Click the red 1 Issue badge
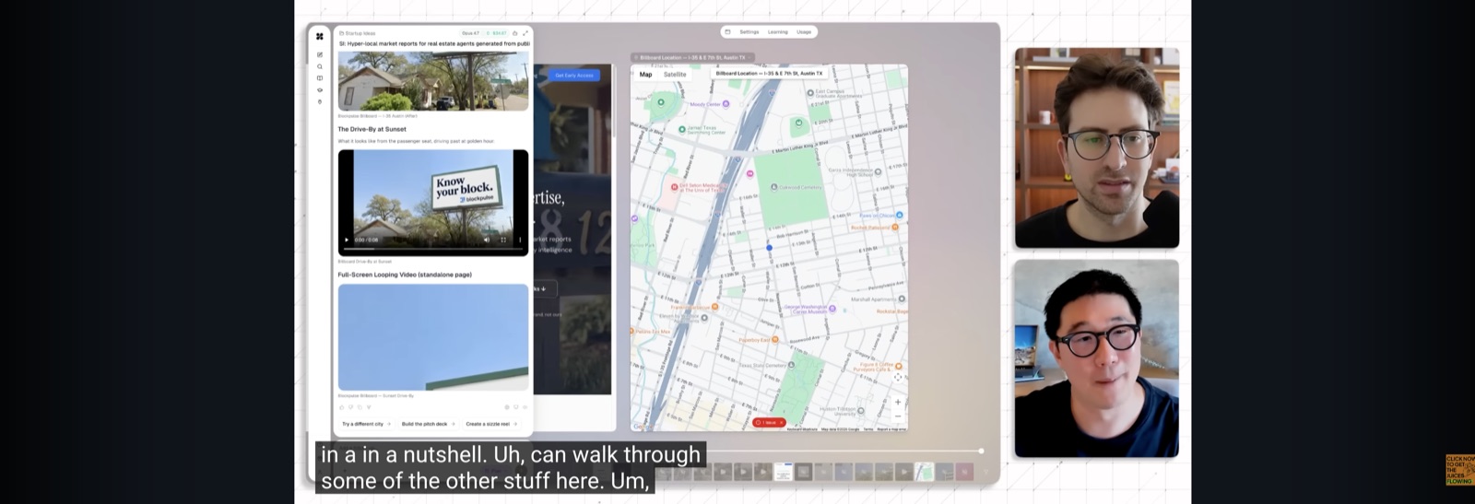The width and height of the screenshot is (1475, 504). (x=769, y=423)
